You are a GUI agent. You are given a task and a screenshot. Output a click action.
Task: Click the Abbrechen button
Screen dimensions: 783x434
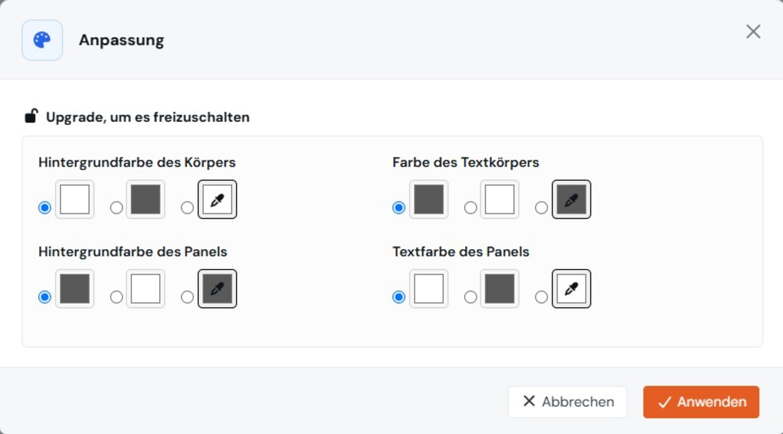pos(568,402)
